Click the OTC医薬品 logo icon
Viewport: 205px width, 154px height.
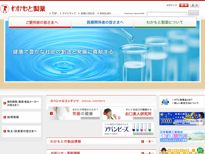(x=165, y=102)
